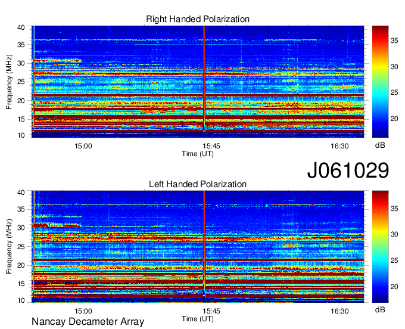This screenshot has width=405, height=329.
Task: Click the Left Handed Polarization spectrogram image
Action: 198,247
